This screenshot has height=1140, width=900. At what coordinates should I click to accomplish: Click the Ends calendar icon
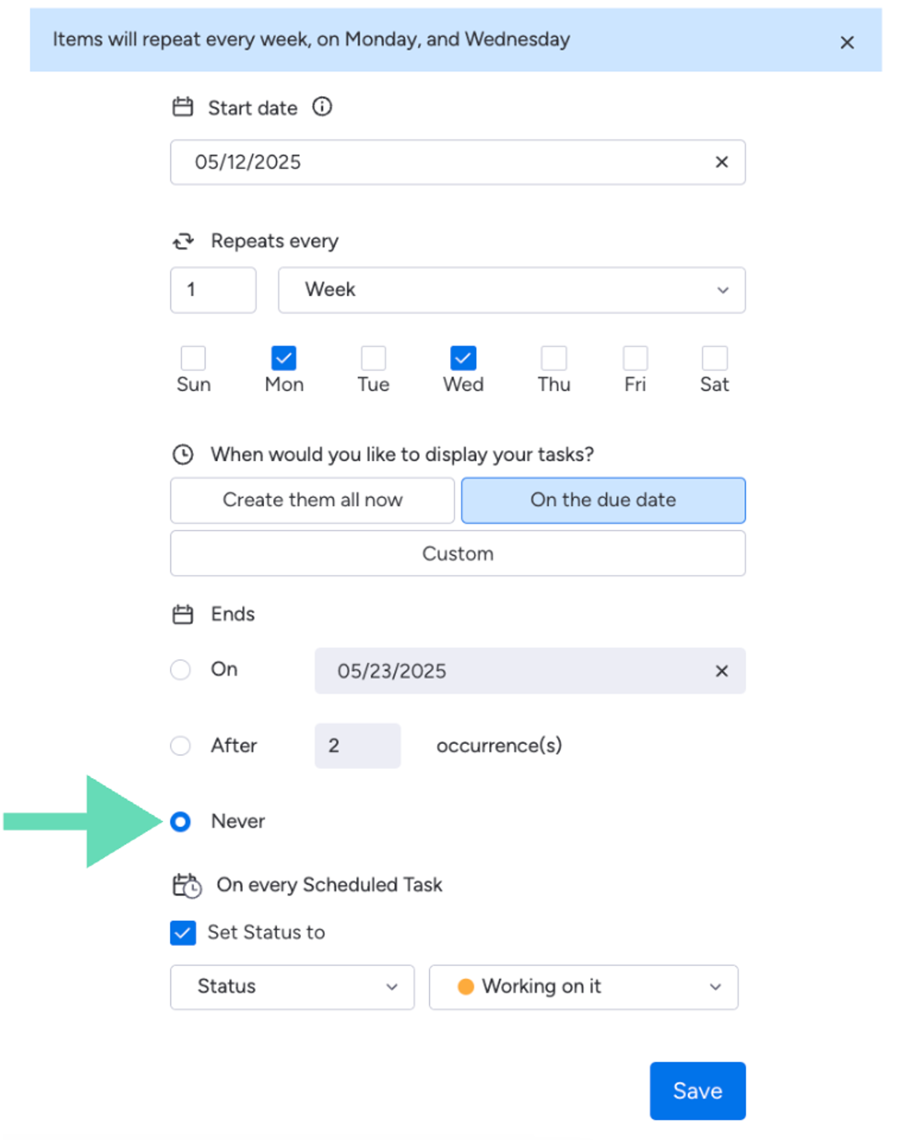tap(183, 614)
